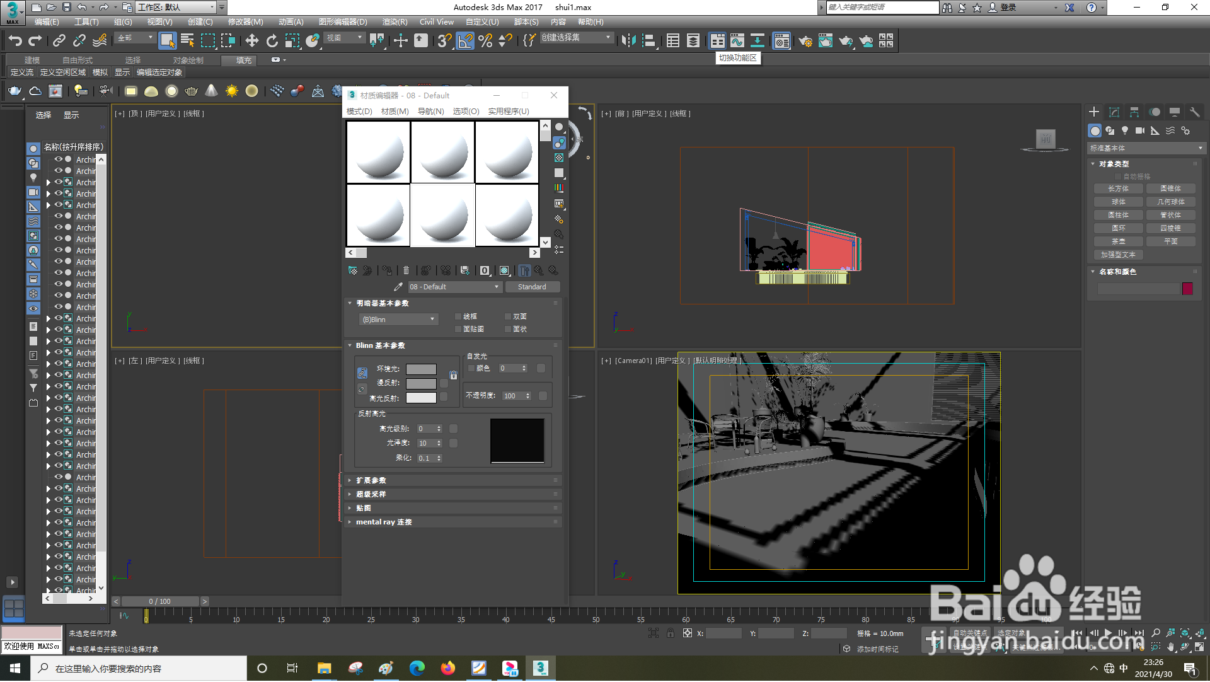The width and height of the screenshot is (1210, 682).
Task: Open the (B)Blinn shader dropdown
Action: click(x=398, y=320)
